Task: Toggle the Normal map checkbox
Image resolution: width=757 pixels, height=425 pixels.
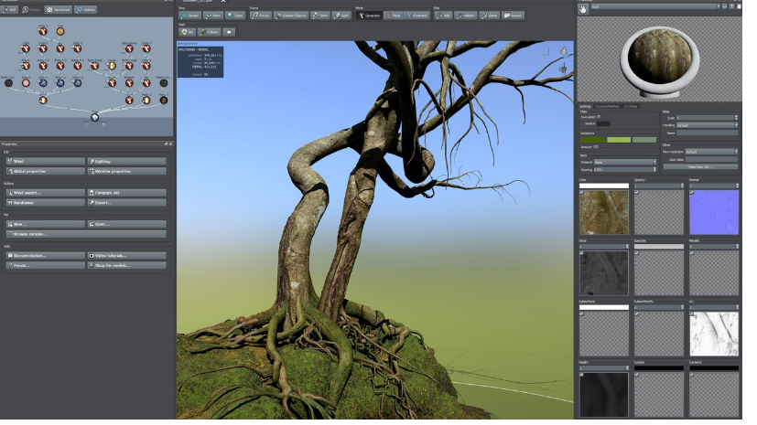Action: pos(690,192)
